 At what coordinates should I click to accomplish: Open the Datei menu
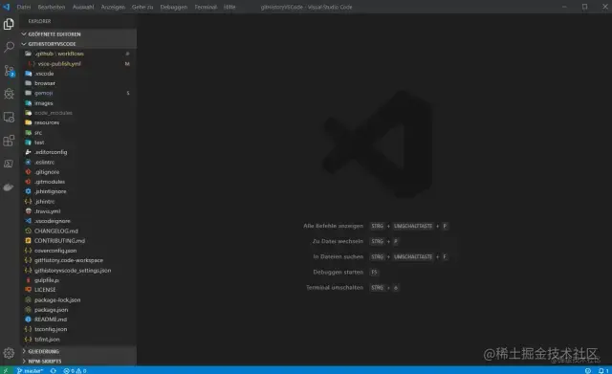tap(23, 7)
